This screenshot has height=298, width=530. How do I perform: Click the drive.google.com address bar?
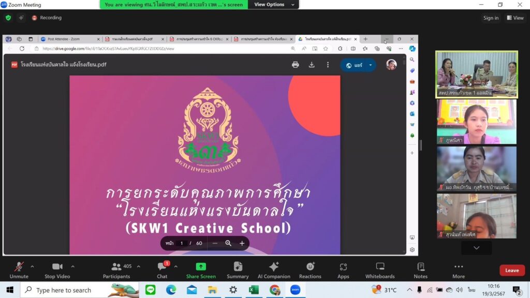162,49
